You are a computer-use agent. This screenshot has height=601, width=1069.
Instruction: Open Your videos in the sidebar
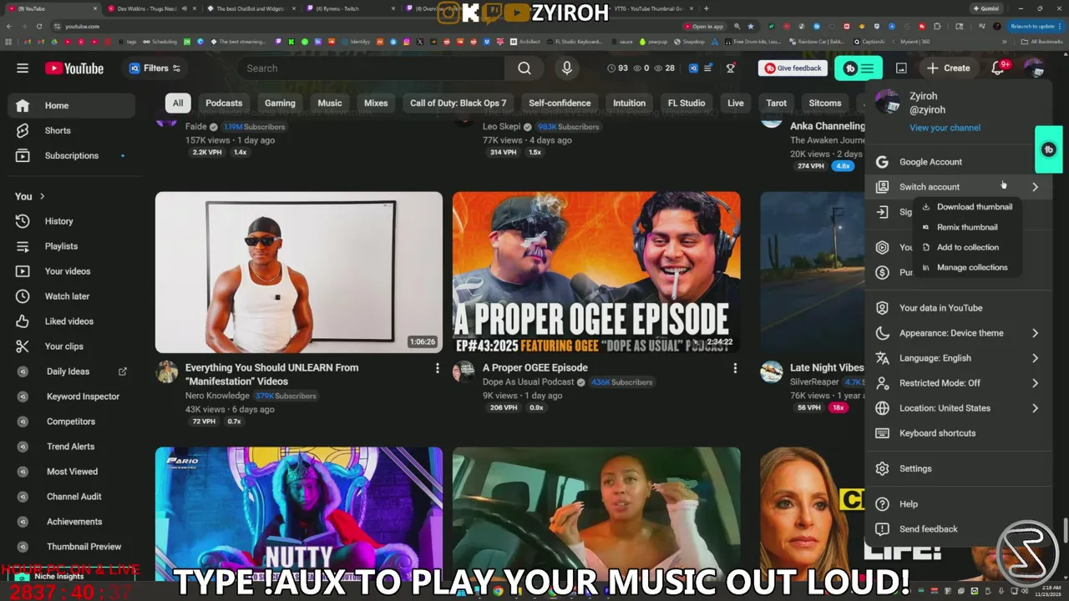tap(71, 271)
